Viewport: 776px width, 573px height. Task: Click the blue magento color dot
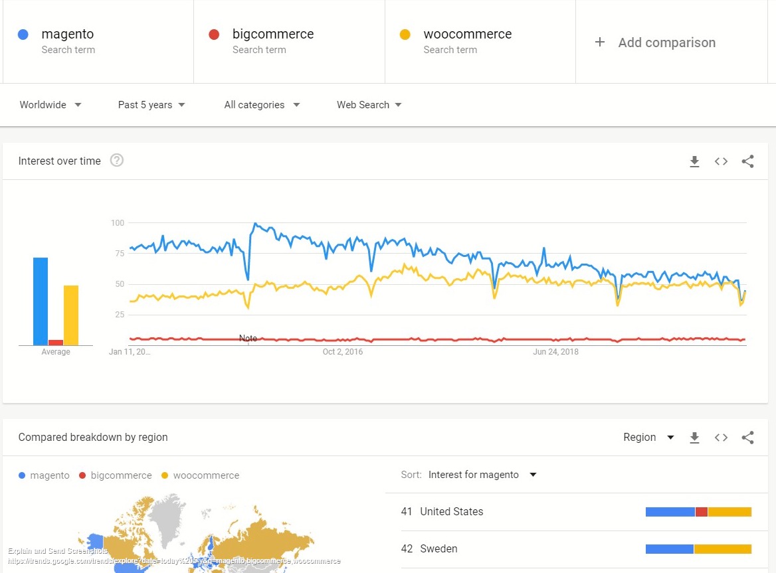[x=23, y=34]
